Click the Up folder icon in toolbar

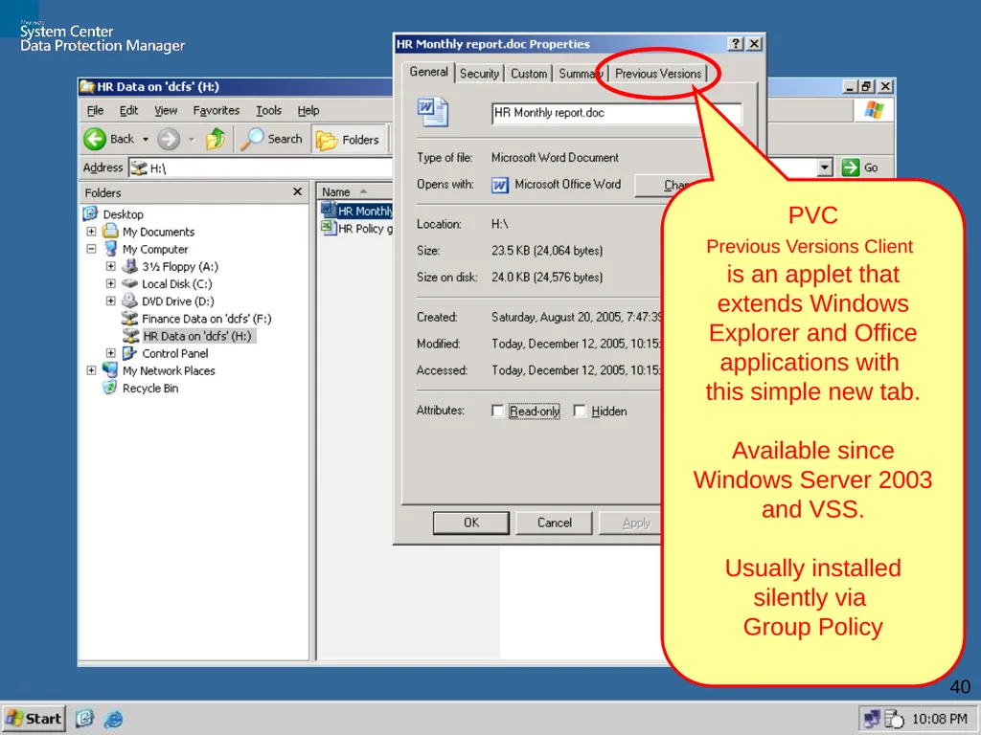pyautogui.click(x=216, y=139)
